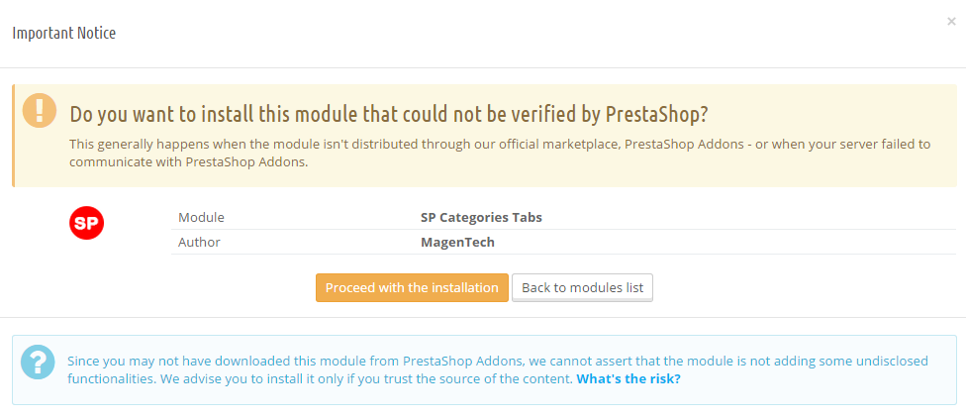Click the blue question mark icon

coord(39,362)
